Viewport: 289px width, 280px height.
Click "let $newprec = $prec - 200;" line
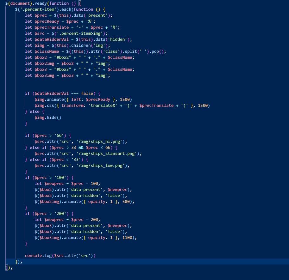[x=67, y=219]
